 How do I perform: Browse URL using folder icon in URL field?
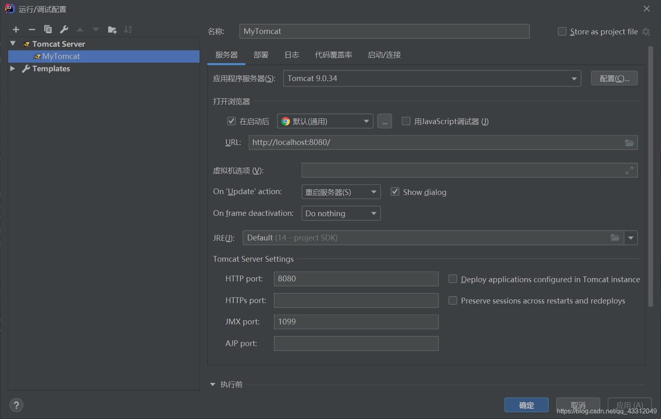tap(629, 143)
